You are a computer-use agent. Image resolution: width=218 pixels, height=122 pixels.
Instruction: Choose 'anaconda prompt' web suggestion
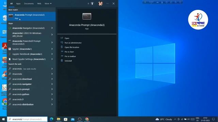point(29,89)
